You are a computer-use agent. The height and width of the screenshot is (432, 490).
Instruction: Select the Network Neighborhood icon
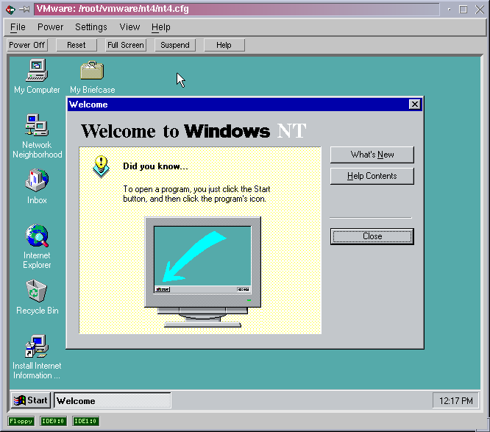[x=37, y=127]
